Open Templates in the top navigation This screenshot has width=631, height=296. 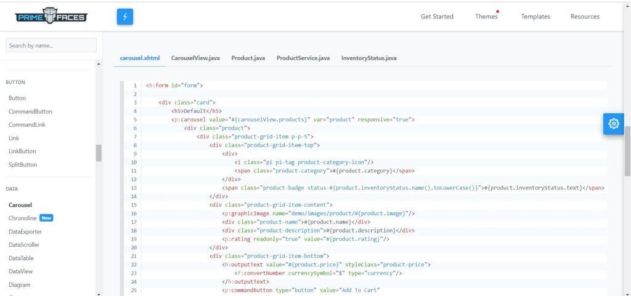[x=535, y=17]
